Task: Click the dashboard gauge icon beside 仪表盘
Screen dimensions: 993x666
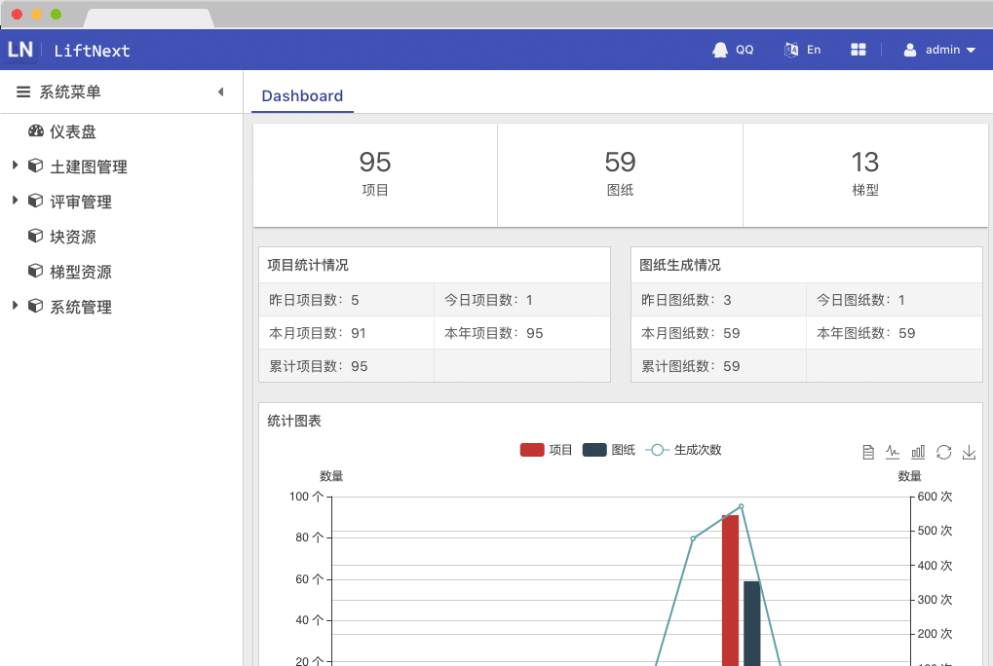Action: pyautogui.click(x=35, y=131)
